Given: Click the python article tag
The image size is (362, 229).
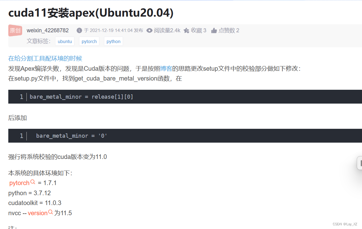Looking at the screenshot, I should coord(113,41).
